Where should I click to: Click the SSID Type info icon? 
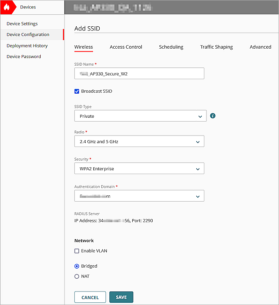coord(213,116)
